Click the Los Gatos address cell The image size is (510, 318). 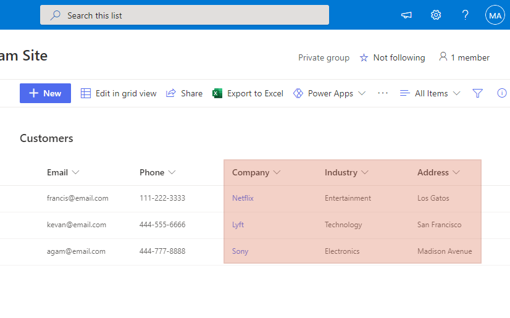433,198
